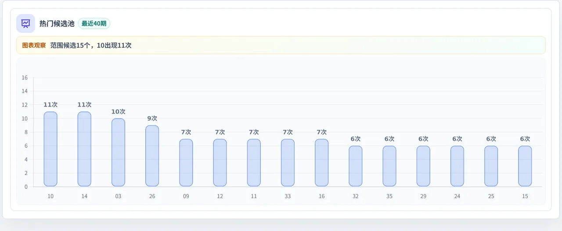Click the bar for number 35
The width and height of the screenshot is (562, 231).
(389, 166)
